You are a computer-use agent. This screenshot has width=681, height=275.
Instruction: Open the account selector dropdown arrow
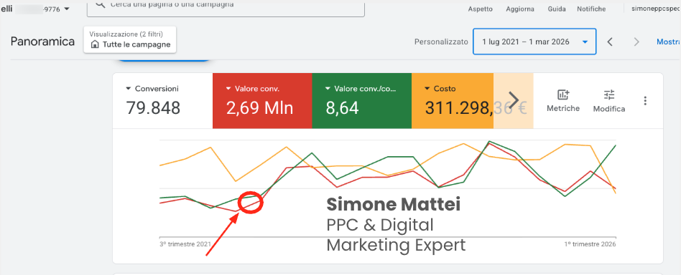coord(67,9)
